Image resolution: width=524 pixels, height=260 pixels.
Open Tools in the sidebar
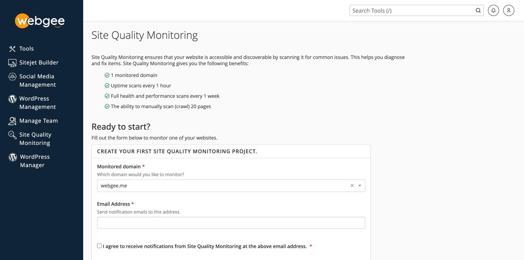[x=26, y=49]
